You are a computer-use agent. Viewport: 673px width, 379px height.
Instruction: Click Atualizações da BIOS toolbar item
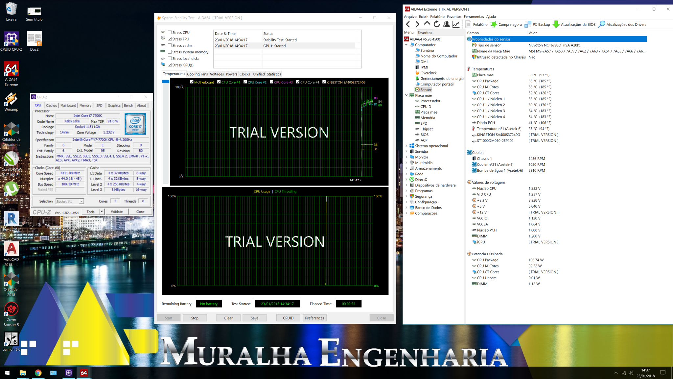pos(574,24)
